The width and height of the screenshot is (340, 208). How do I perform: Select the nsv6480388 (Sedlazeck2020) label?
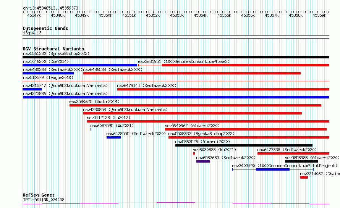pos(53,69)
